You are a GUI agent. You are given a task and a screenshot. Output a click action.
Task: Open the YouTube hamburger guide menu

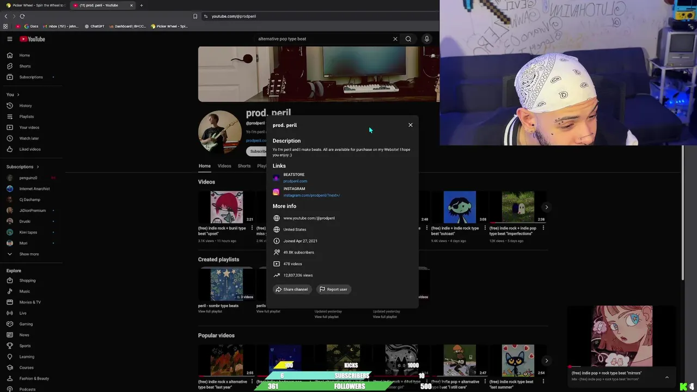[10, 39]
